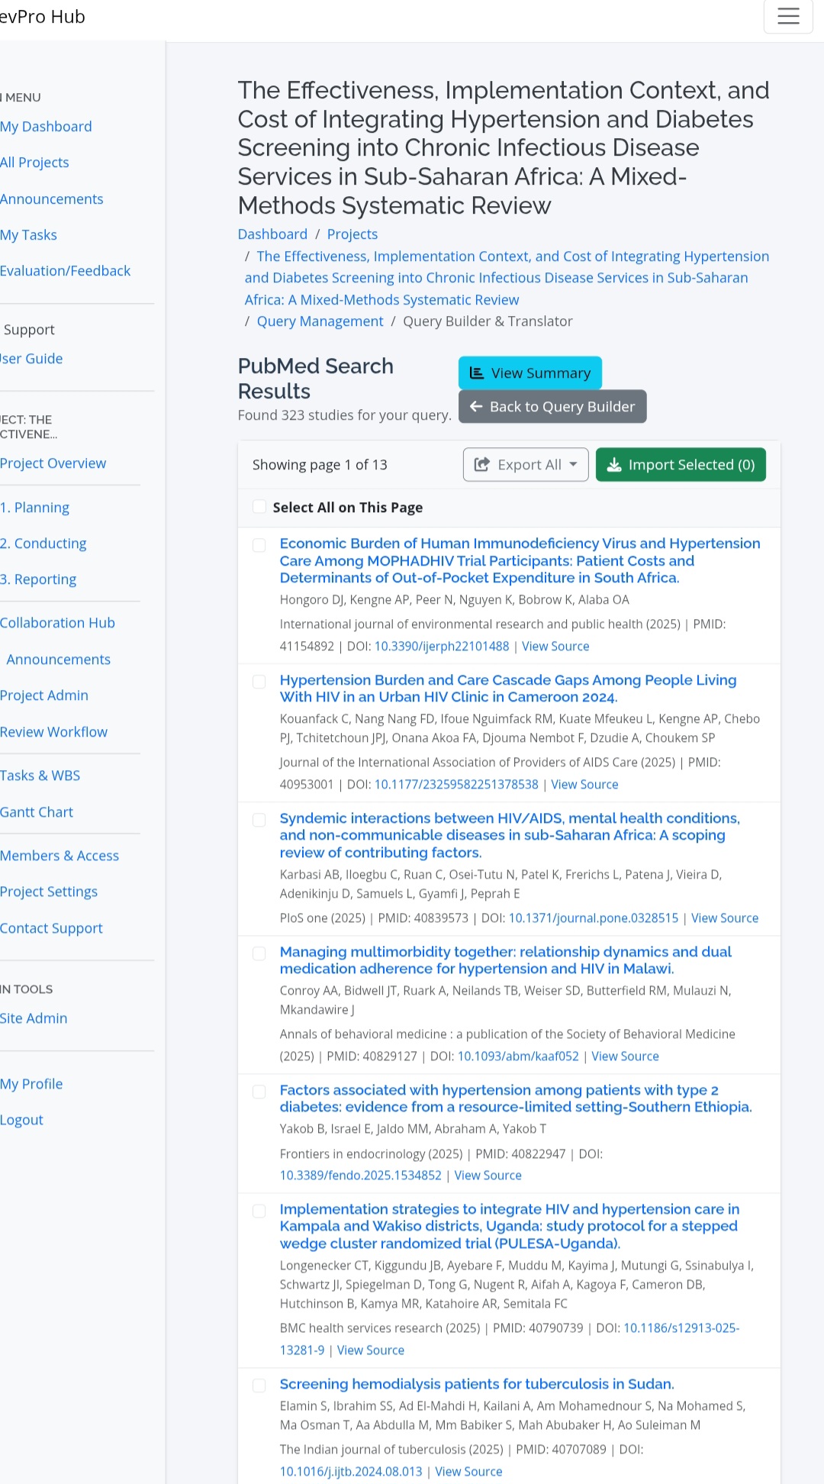Screen dimensions: 824x1484
Task: Expand the 1. Planning sidebar section
Action: (x=35, y=508)
